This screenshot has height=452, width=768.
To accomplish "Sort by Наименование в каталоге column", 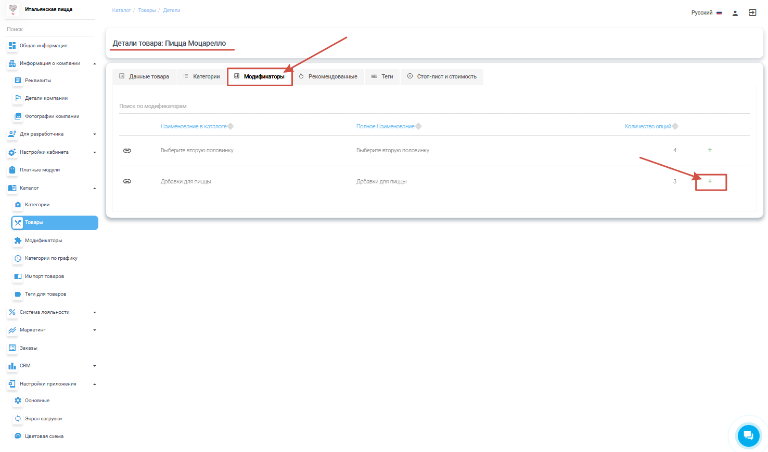I will pyautogui.click(x=194, y=126).
